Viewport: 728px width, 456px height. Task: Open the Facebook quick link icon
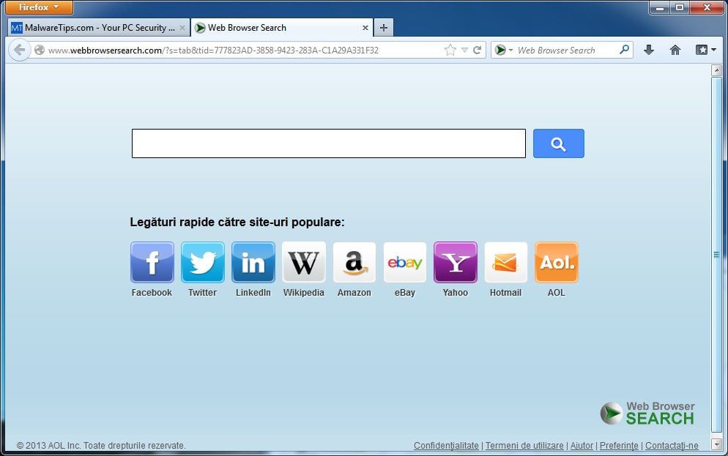[152, 262]
